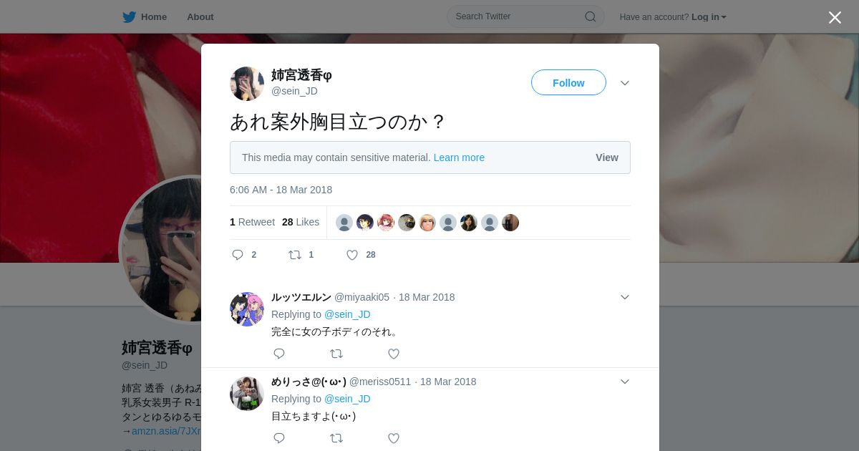
Task: Like the meriss0511 reply with heart icon
Action: coord(394,438)
